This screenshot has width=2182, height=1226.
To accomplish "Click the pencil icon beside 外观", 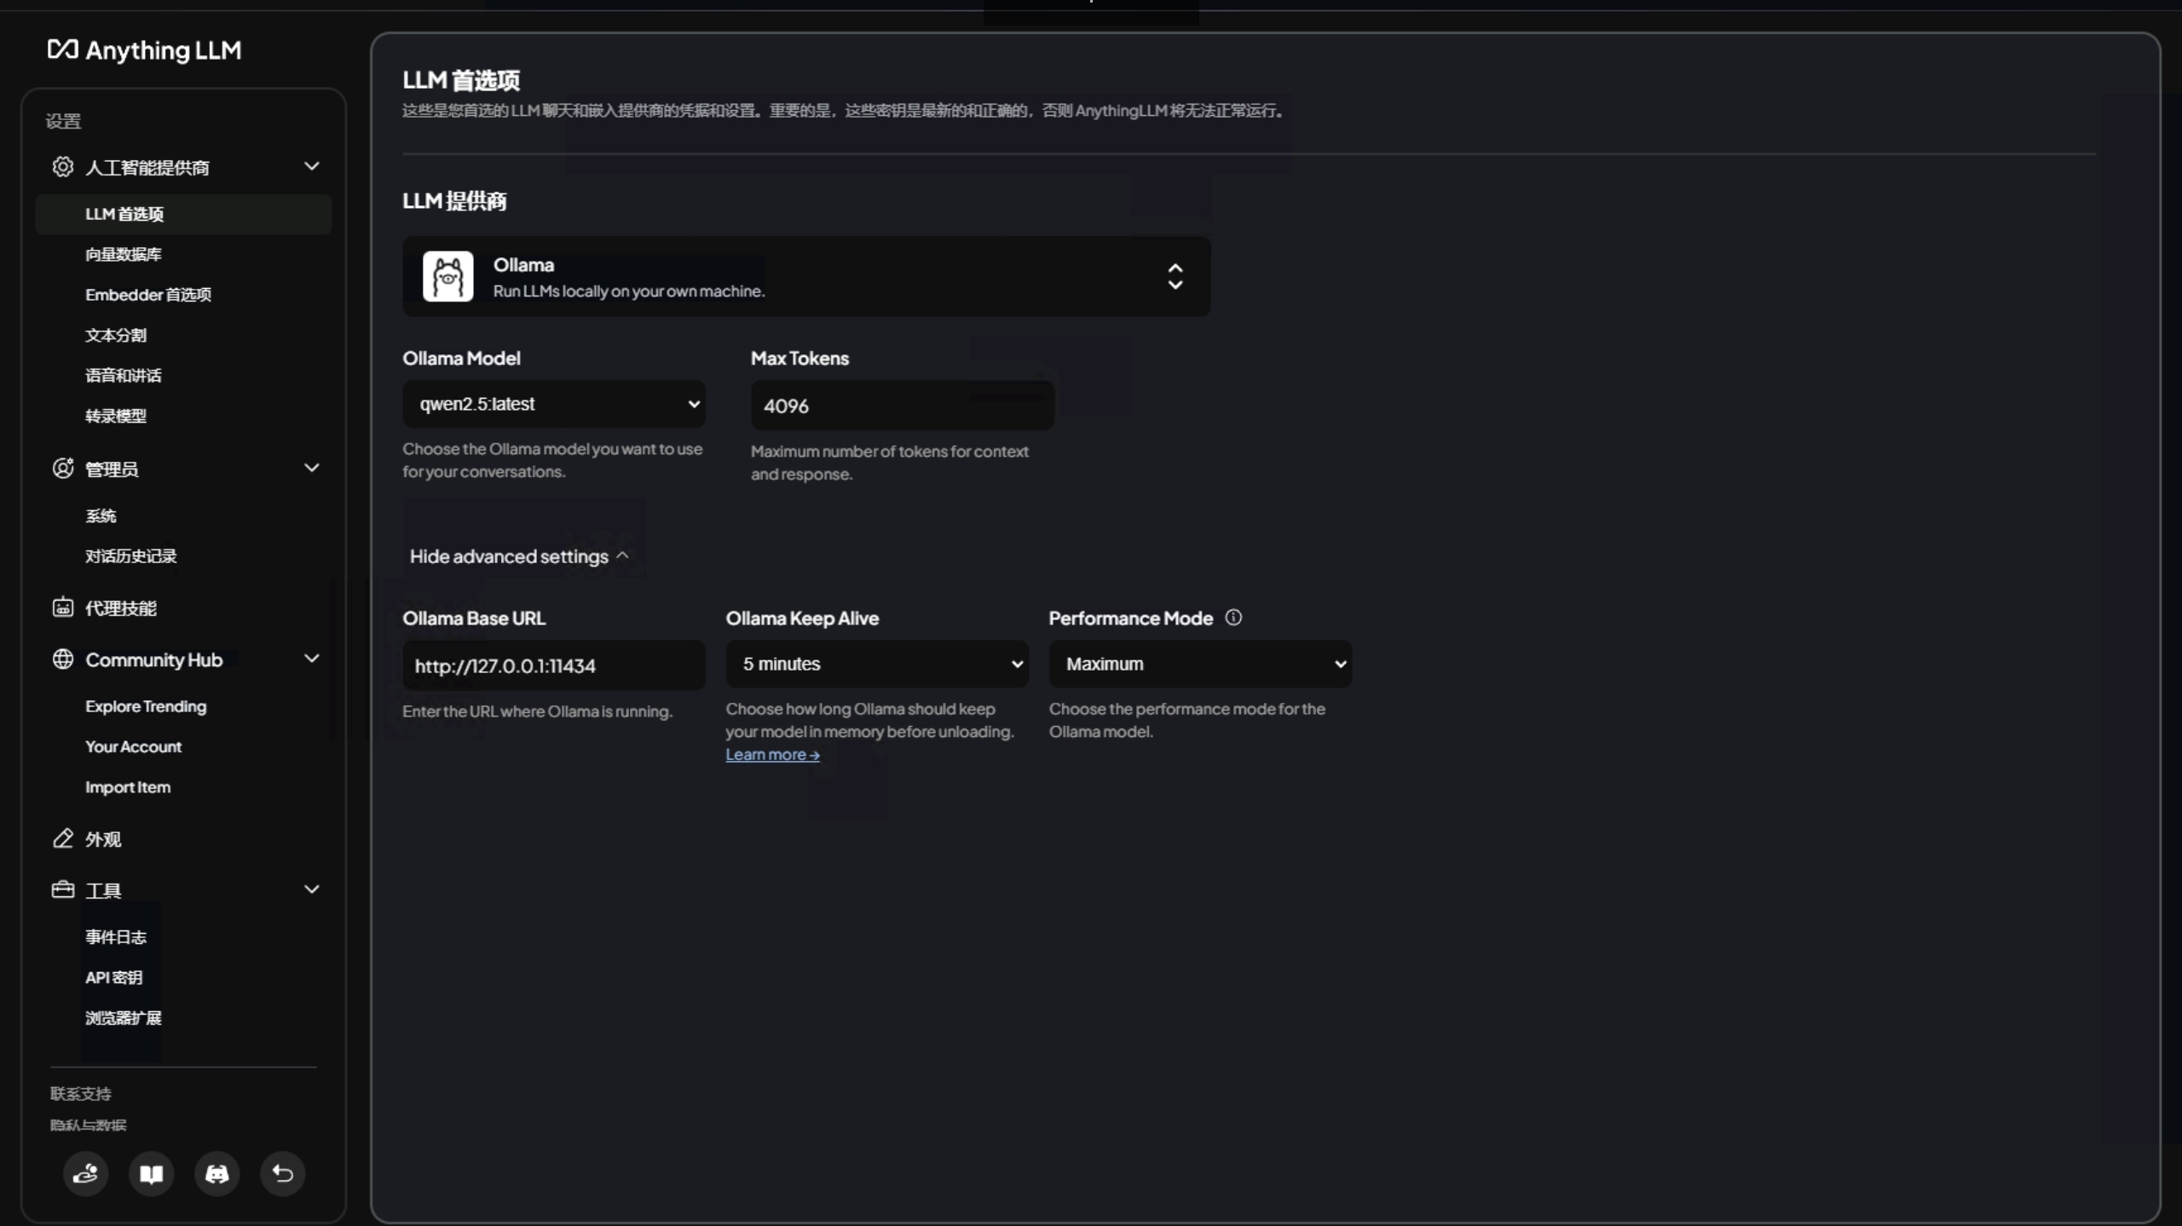I will (63, 839).
